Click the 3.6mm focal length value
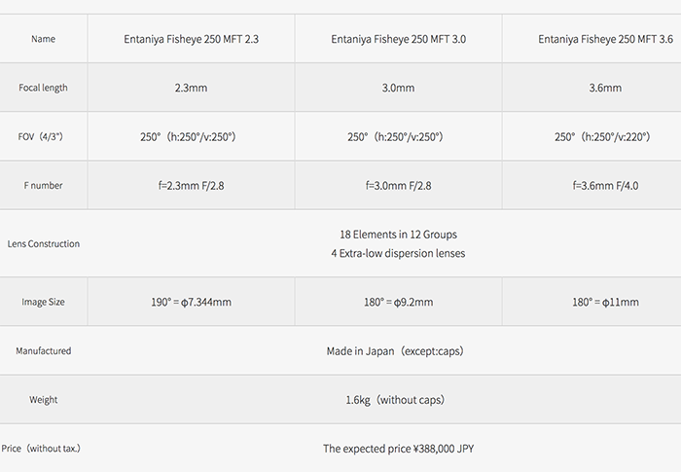The width and height of the screenshot is (681, 472). point(606,88)
